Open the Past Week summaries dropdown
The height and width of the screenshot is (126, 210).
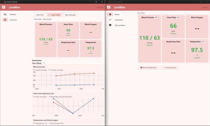(39, 63)
